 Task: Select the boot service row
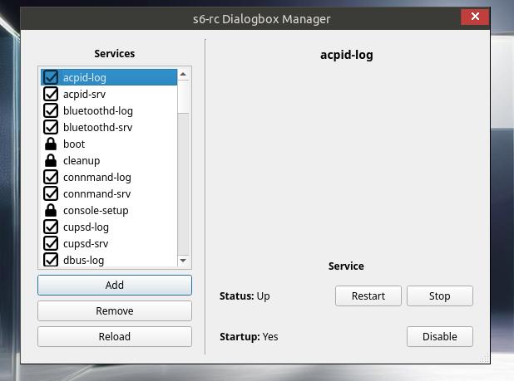(x=109, y=144)
